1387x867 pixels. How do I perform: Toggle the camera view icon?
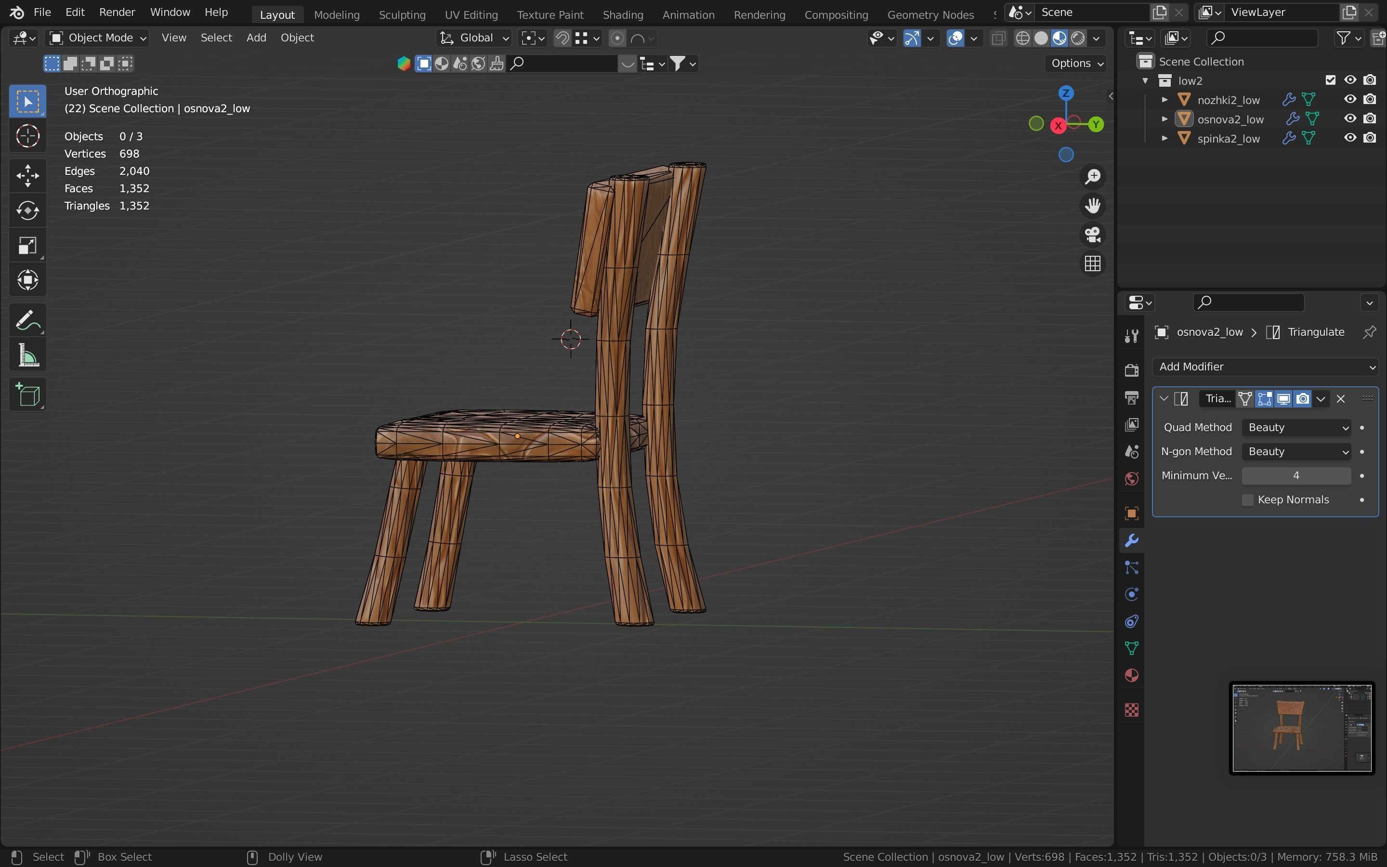pos(1092,235)
